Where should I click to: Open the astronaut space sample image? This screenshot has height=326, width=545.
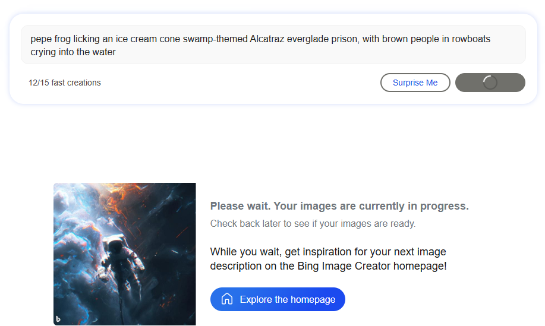pyautogui.click(x=125, y=254)
